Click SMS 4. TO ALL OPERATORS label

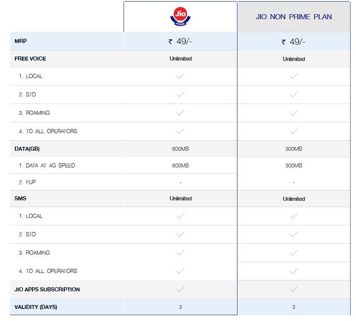[x=48, y=271]
